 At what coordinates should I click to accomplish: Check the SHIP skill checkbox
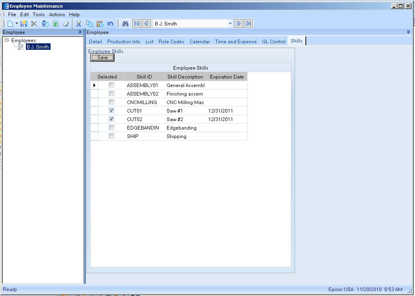click(x=111, y=136)
